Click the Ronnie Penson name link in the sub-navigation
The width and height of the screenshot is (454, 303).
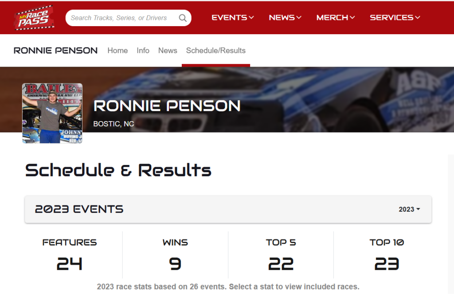click(x=56, y=51)
